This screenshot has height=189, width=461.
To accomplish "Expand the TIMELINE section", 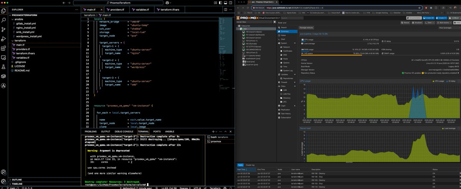I will [x=44, y=184].
